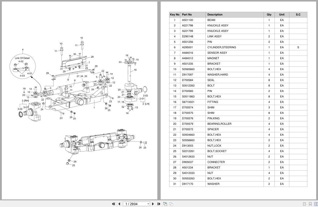
Task: Select part number A221798
Action: [x=187, y=25]
